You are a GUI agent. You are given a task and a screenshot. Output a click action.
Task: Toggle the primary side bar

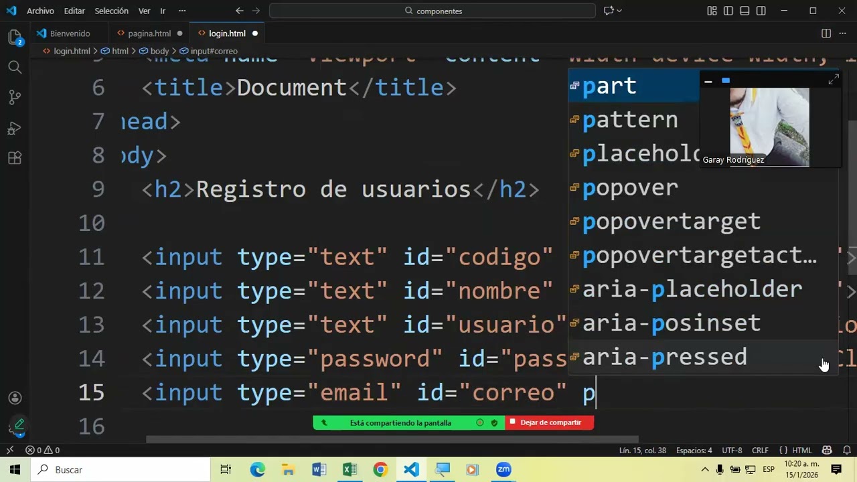[728, 11]
